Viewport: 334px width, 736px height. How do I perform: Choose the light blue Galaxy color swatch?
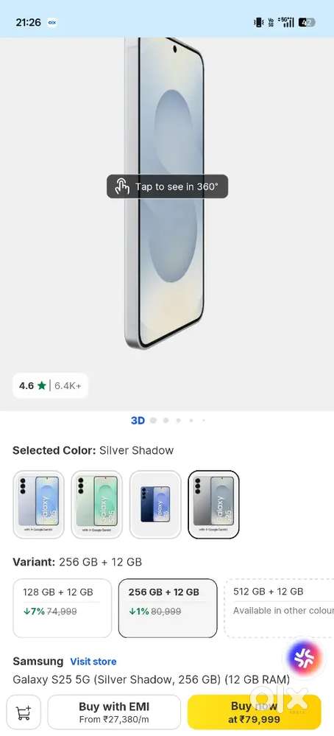point(38,504)
